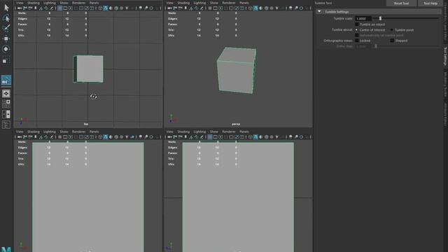Open the Tool Settings vertical side tab
Viewport: 448px width, 252px height.
[x=445, y=57]
